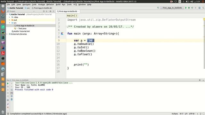Click the a.toBoolean() call in editor

(x=85, y=51)
